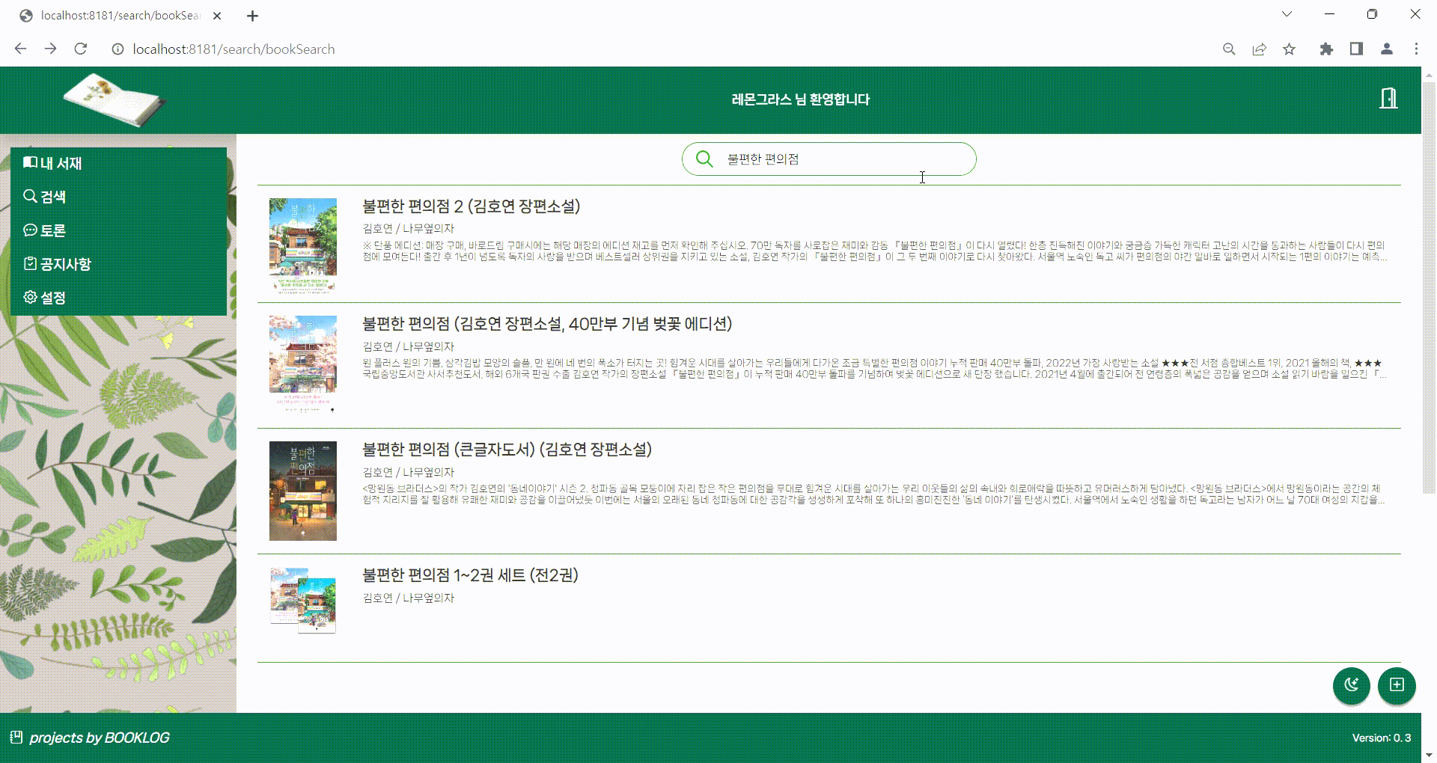Click the magnifier icon inside the search bar
1437x763 pixels.
pyautogui.click(x=704, y=159)
